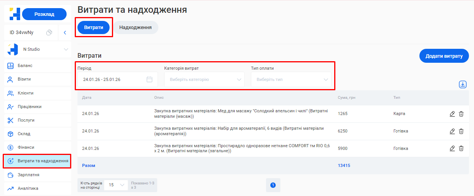Delete the Набір для ароматерапії expense
Screen dimensions: 474x196
461,131
